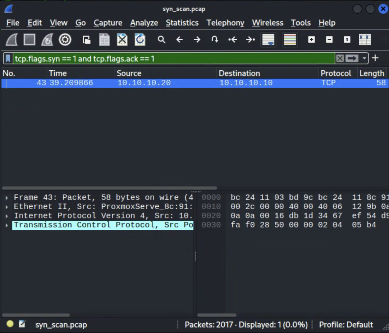This screenshot has height=333, width=389.
Task: Open the Find Packet search tool
Action: click(161, 39)
